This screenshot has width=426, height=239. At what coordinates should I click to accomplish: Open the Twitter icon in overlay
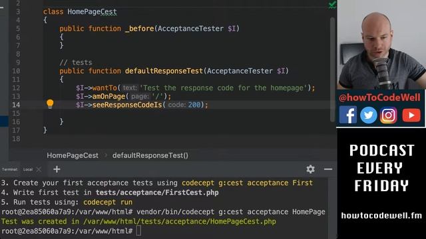point(368,115)
